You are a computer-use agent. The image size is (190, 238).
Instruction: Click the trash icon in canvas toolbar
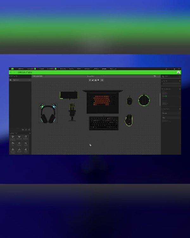coord(102,80)
